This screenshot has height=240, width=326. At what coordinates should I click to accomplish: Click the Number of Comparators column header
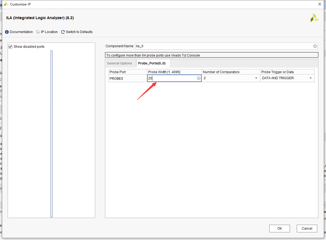click(x=231, y=72)
